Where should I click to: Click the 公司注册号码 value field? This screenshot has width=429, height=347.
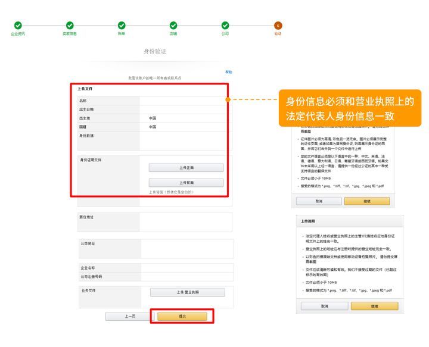point(187,277)
